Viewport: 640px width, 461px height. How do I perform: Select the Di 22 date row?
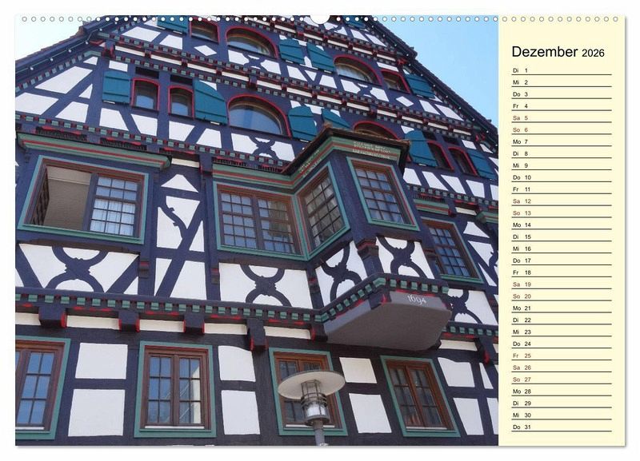point(562,320)
